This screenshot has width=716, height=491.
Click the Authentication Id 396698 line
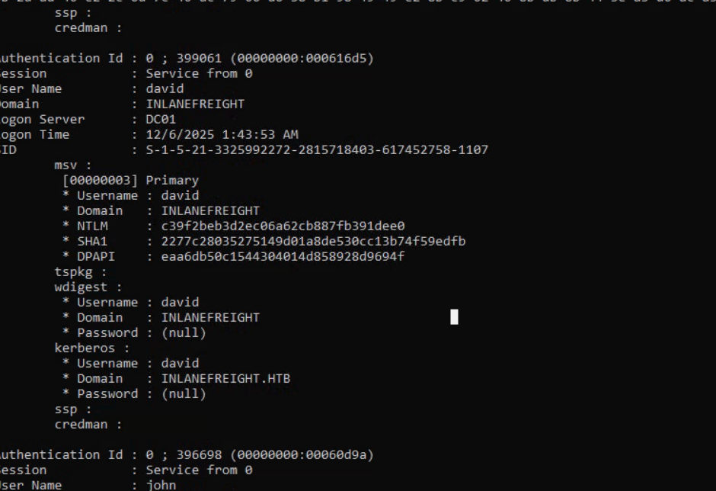coord(187,454)
